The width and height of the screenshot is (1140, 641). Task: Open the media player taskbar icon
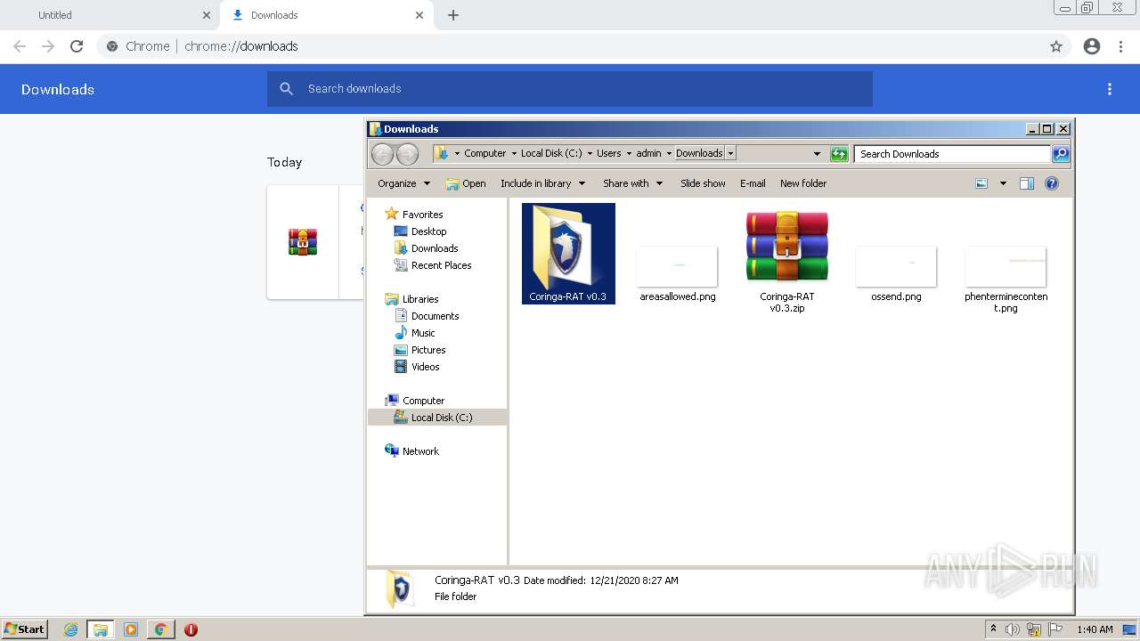[131, 629]
